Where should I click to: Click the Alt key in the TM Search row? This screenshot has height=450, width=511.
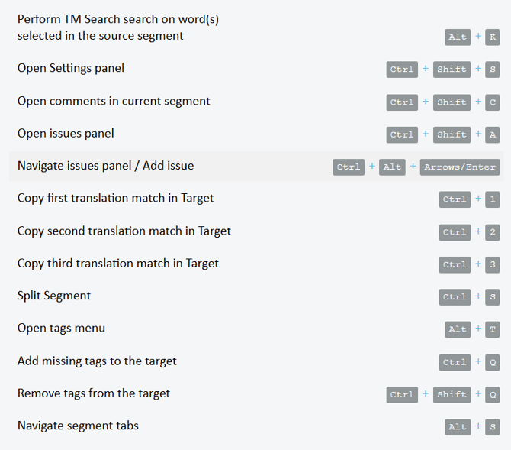(458, 37)
